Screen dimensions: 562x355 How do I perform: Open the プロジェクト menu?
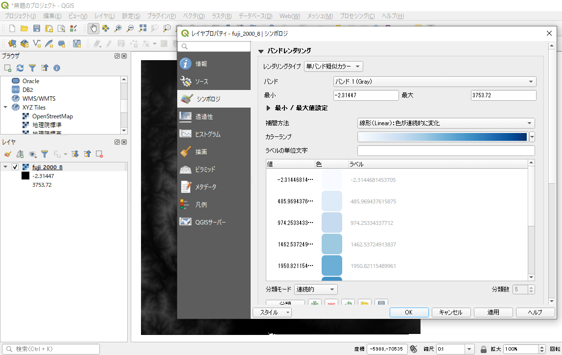click(20, 16)
